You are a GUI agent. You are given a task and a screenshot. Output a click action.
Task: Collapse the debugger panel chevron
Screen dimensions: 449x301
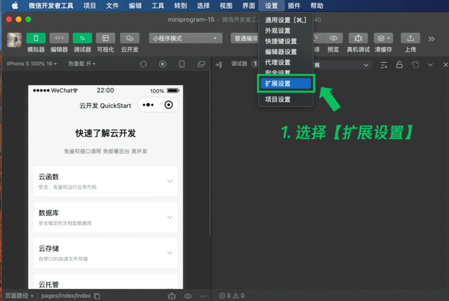pos(430,65)
